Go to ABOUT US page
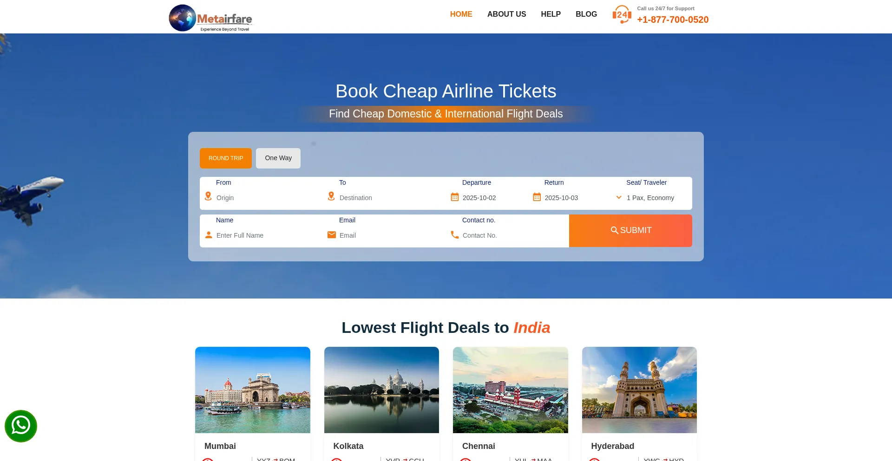892x461 pixels. (x=506, y=14)
